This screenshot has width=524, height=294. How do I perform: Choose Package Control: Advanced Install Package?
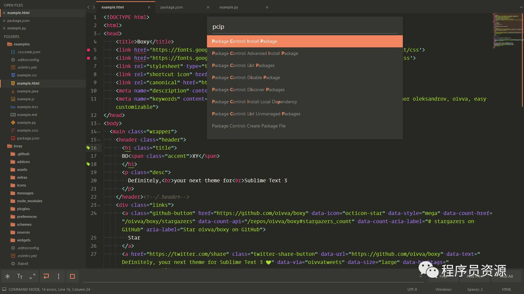click(x=305, y=53)
